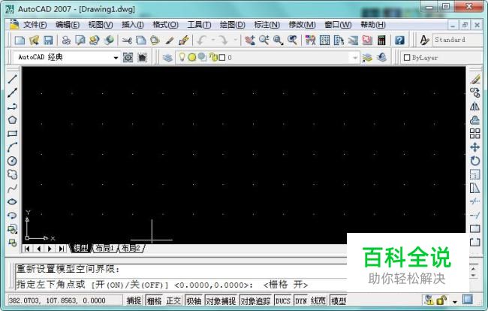Image resolution: width=488 pixels, height=311 pixels.
Task: Toggle the DUCS status button
Action: (283, 300)
